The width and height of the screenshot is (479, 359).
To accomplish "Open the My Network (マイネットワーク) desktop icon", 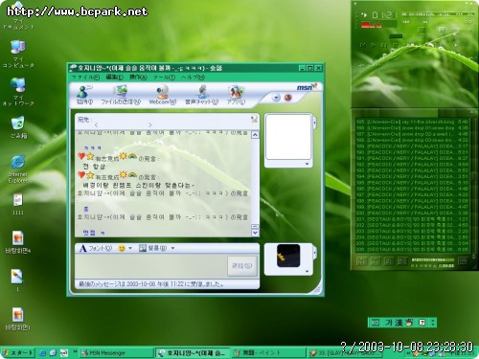I will (18, 92).
